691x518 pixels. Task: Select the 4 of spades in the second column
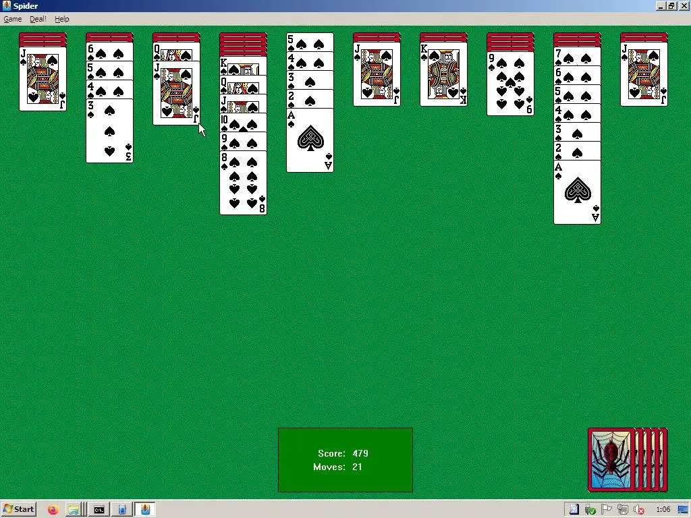point(110,90)
